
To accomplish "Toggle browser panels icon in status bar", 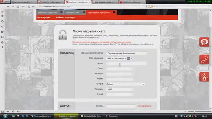I will pos(2,112).
